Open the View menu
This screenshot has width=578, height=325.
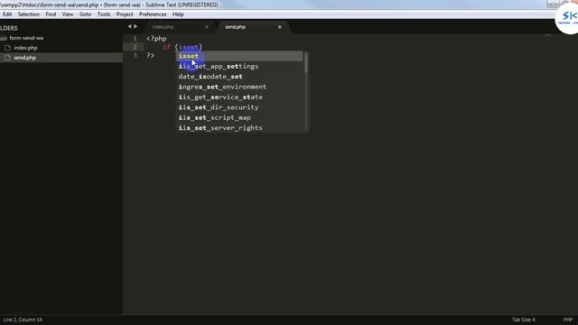coord(68,14)
